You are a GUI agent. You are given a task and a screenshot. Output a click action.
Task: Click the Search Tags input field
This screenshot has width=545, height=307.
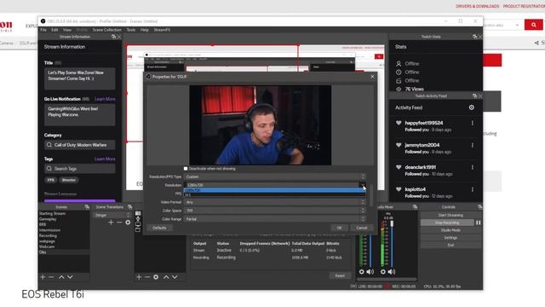click(x=79, y=169)
